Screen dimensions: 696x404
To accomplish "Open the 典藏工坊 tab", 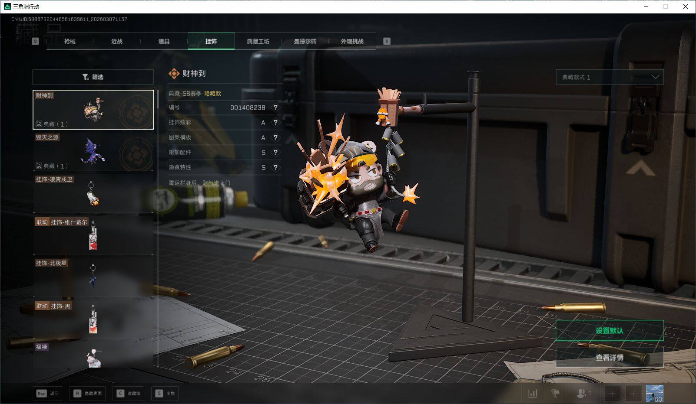I will (258, 41).
